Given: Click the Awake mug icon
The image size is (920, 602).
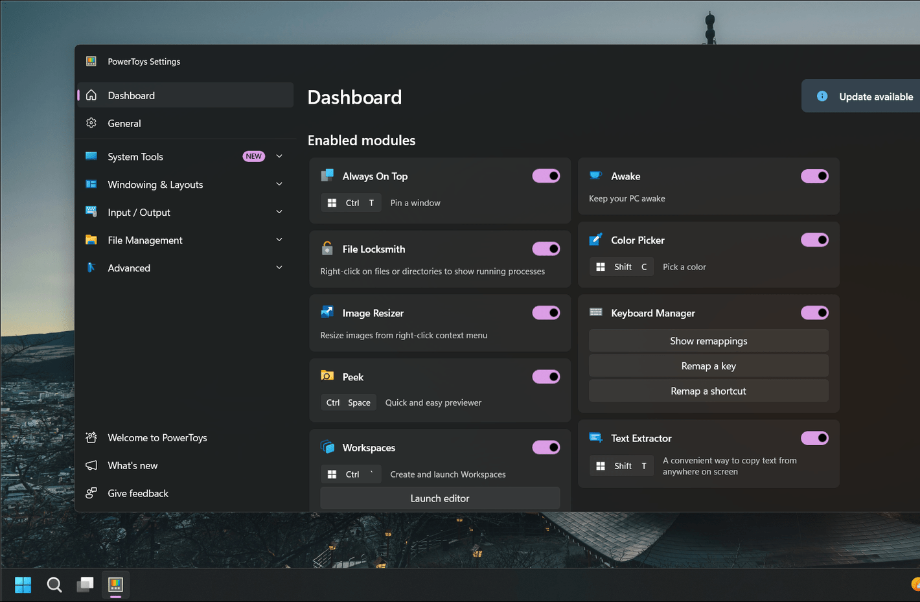Looking at the screenshot, I should [x=595, y=176].
